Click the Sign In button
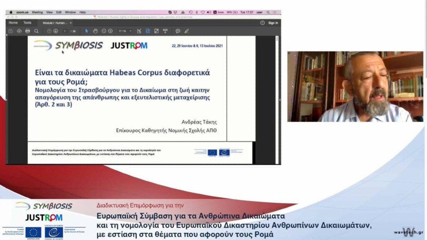 (x=273, y=23)
